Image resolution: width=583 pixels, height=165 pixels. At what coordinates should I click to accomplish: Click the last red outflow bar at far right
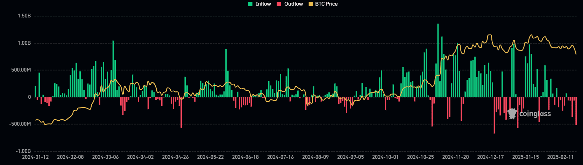[576, 111]
